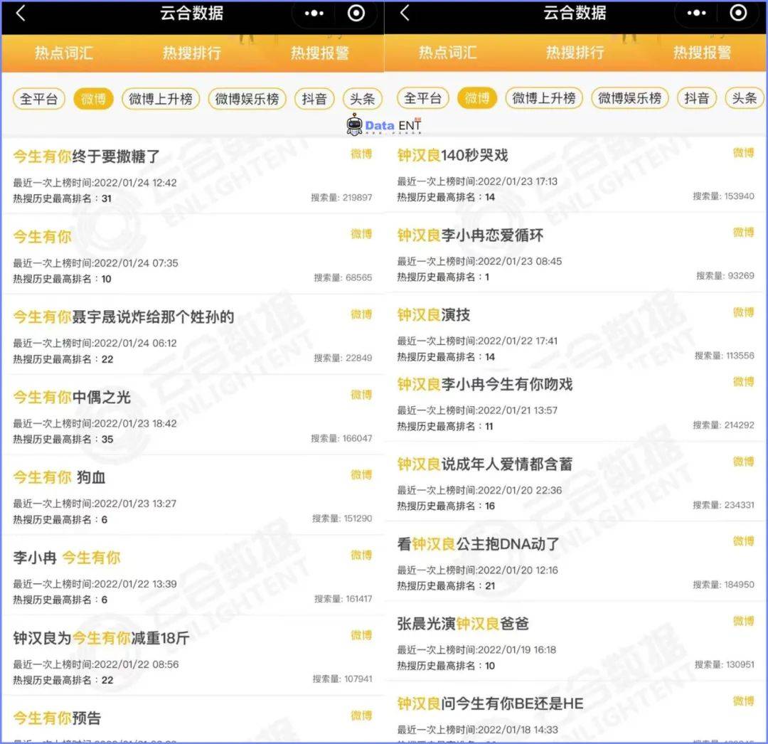This screenshot has width=768, height=744.
Task: Tap 微博 tag beside 今生有你 狗血 entry
Action: [x=361, y=475]
